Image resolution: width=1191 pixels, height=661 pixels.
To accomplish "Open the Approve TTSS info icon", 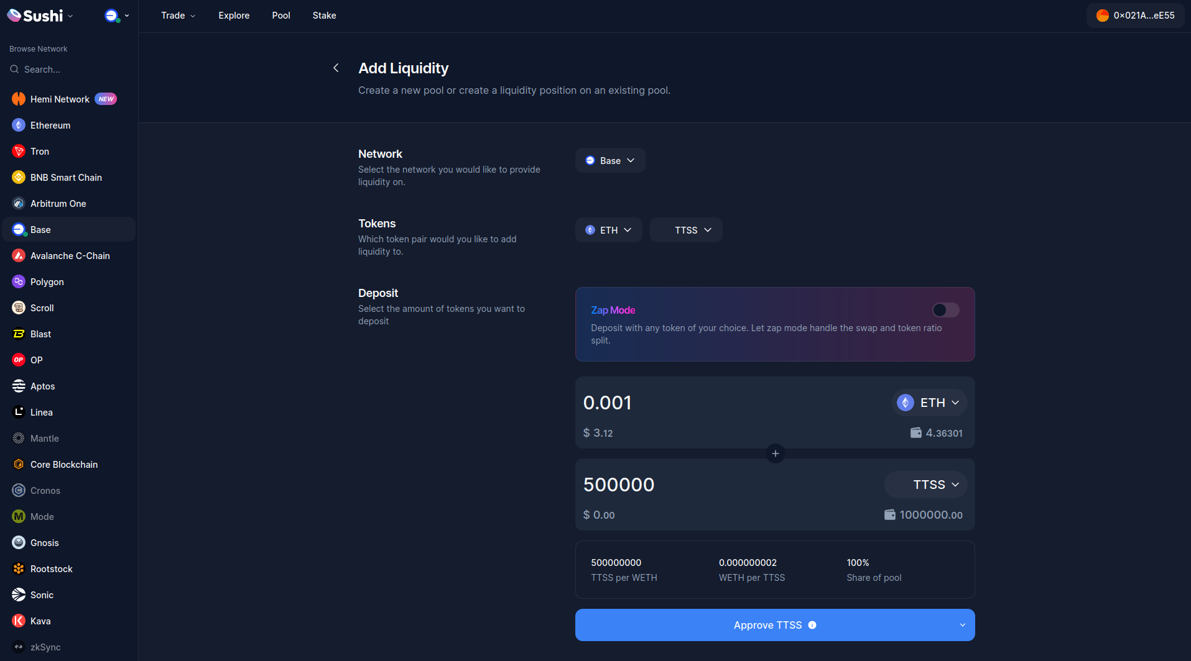I will (812, 625).
